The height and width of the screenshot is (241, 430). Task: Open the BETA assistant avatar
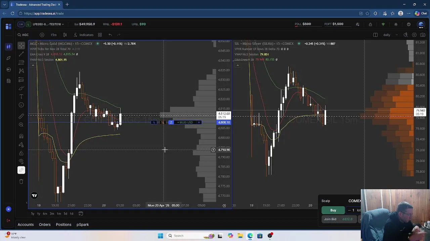click(x=421, y=24)
